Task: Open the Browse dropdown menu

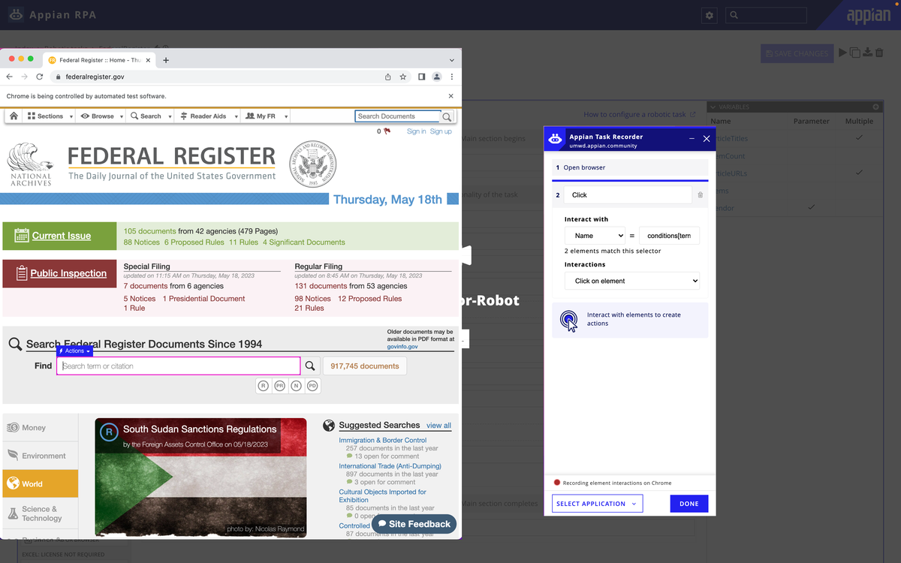Action: 101,116
